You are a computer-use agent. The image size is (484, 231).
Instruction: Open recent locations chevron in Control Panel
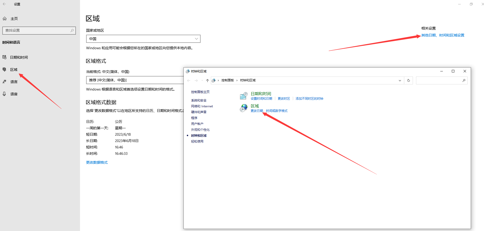tap(202, 80)
